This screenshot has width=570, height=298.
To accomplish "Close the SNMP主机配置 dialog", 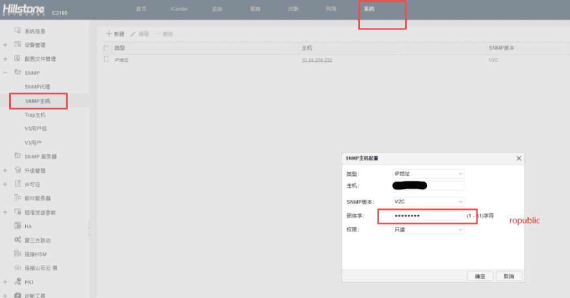I will tap(519, 158).
